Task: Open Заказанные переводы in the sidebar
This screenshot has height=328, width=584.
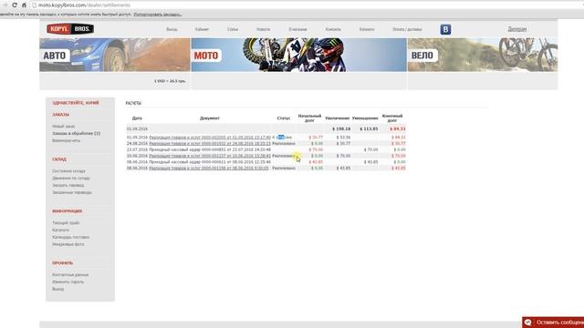Action: pos(72,192)
